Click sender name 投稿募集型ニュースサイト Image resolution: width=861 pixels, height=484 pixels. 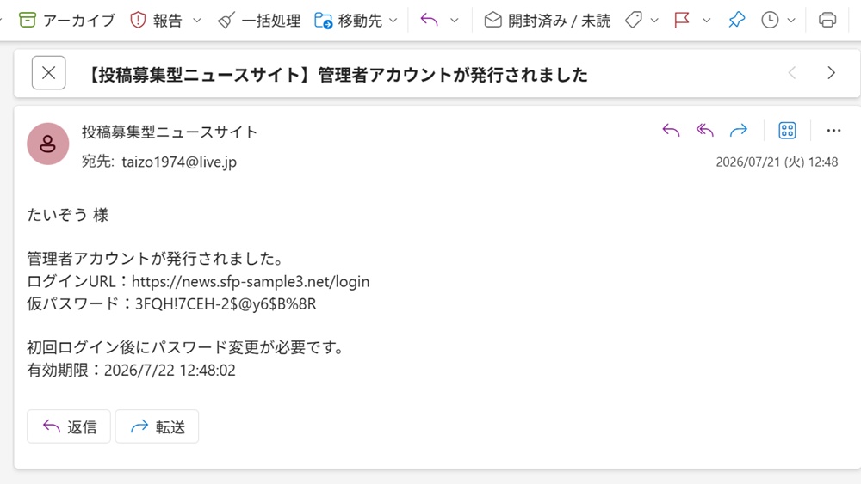point(170,132)
